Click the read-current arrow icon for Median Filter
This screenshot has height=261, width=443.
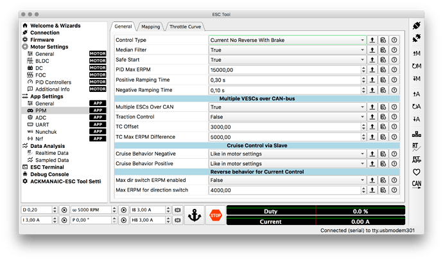pos(372,50)
